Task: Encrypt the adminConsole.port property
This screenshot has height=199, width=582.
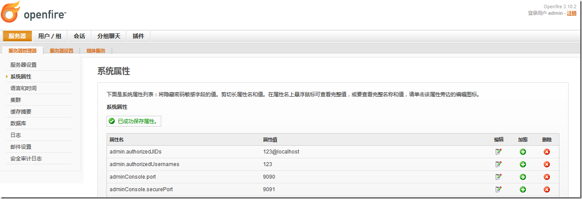Action: pos(523,177)
